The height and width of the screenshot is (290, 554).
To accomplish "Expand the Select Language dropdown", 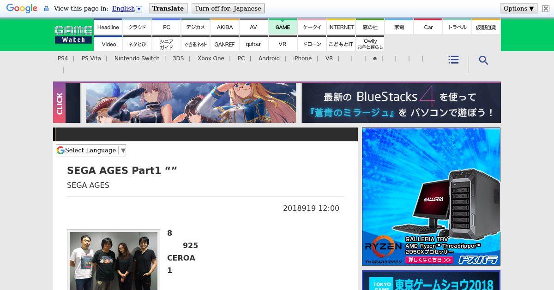I will (91, 150).
